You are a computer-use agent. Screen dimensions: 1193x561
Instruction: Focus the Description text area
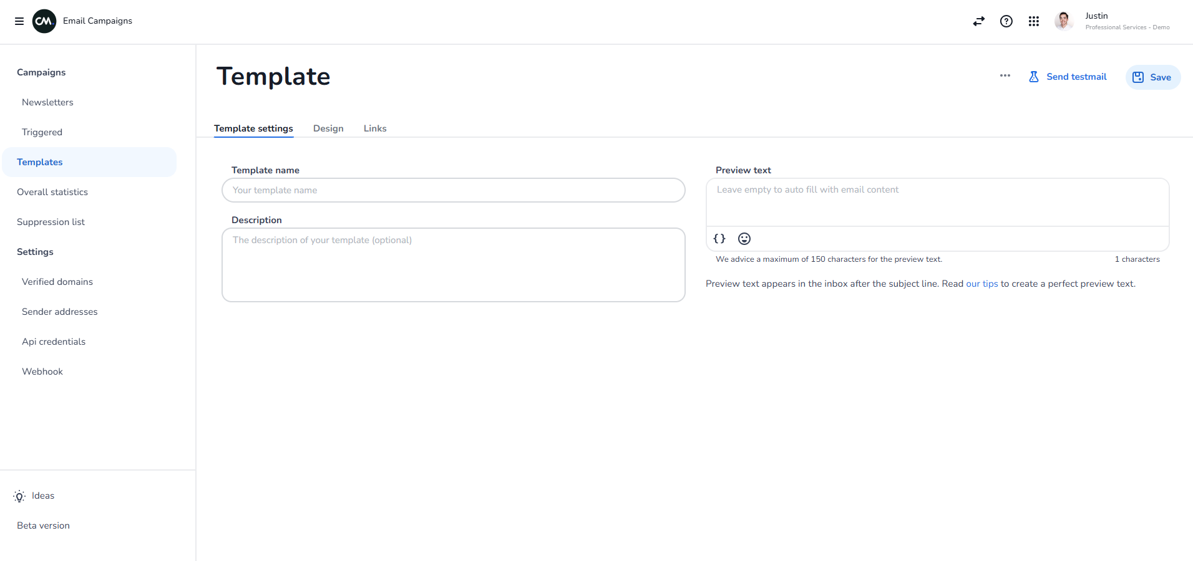coord(454,265)
